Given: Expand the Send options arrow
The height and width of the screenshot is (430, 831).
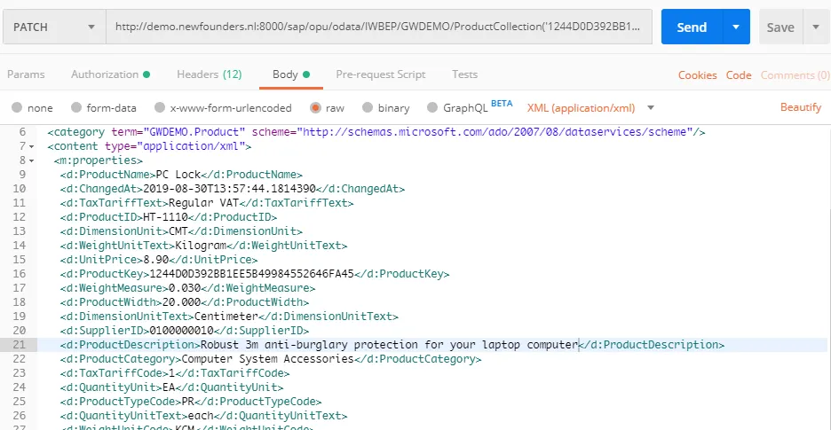Looking at the screenshot, I should [736, 27].
